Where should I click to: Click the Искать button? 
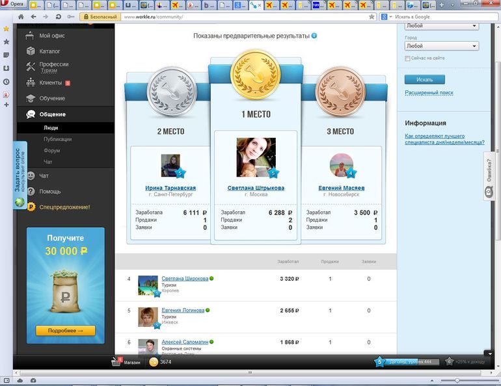[x=425, y=79]
